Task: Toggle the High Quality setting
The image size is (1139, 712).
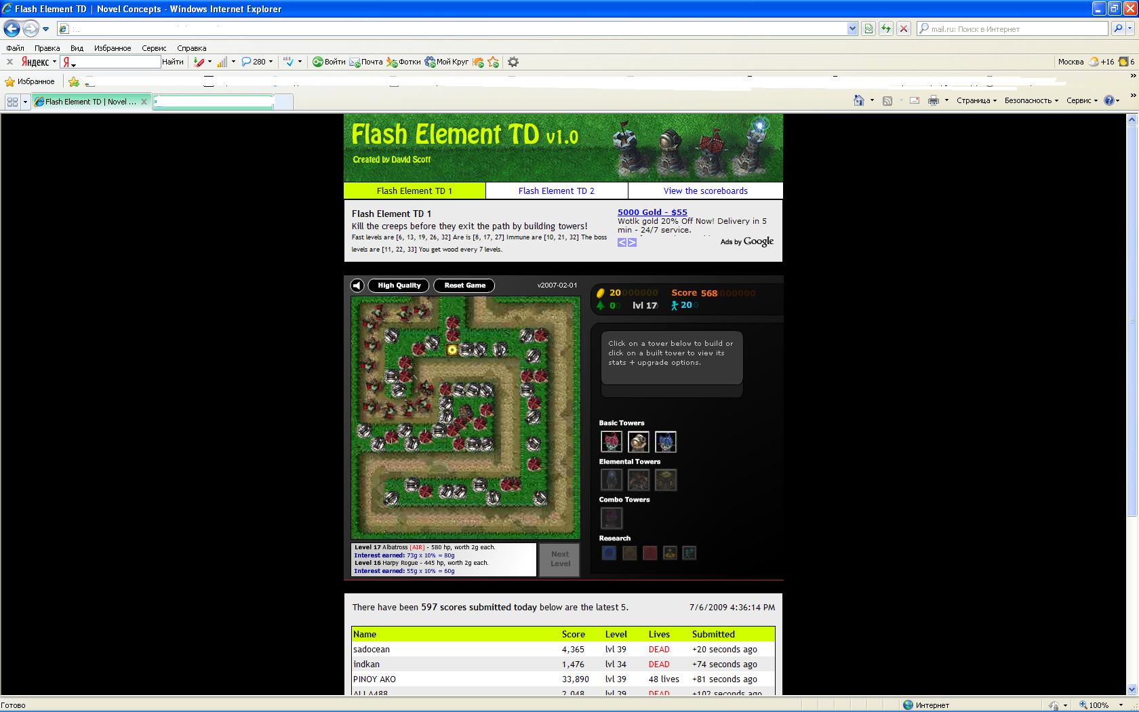Action: click(399, 285)
